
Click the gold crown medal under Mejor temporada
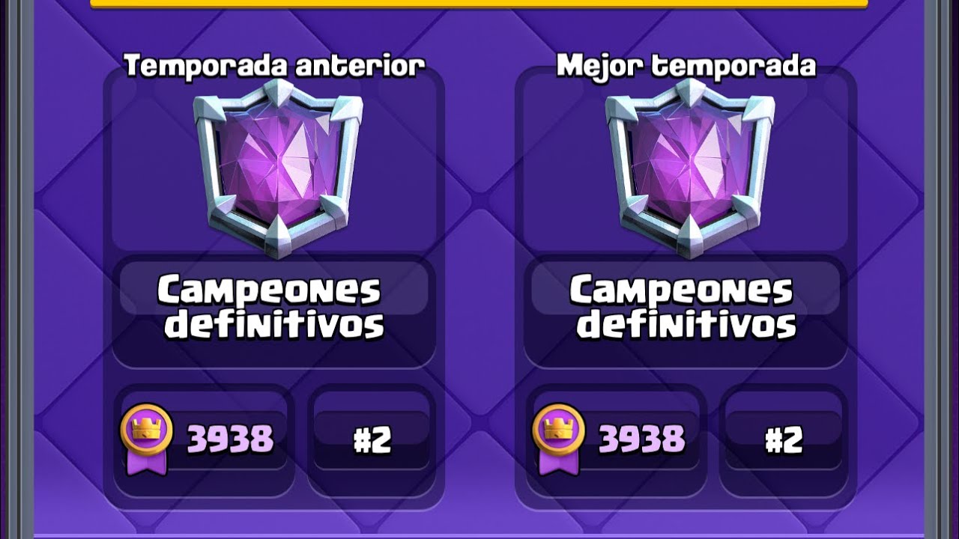pos(558,430)
